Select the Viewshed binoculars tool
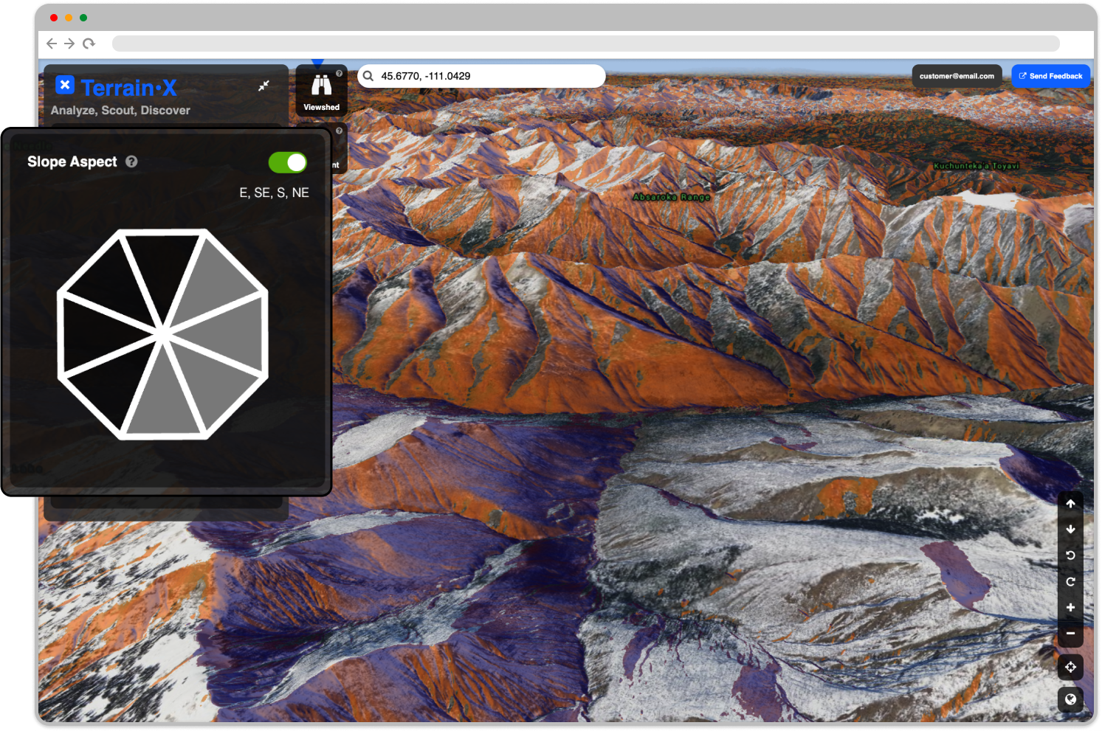 321,85
